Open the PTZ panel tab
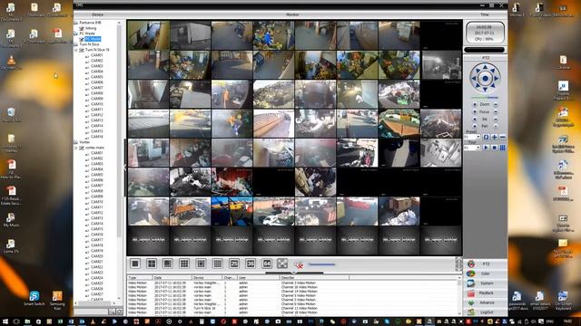This screenshot has width=581, height=326. click(x=486, y=264)
